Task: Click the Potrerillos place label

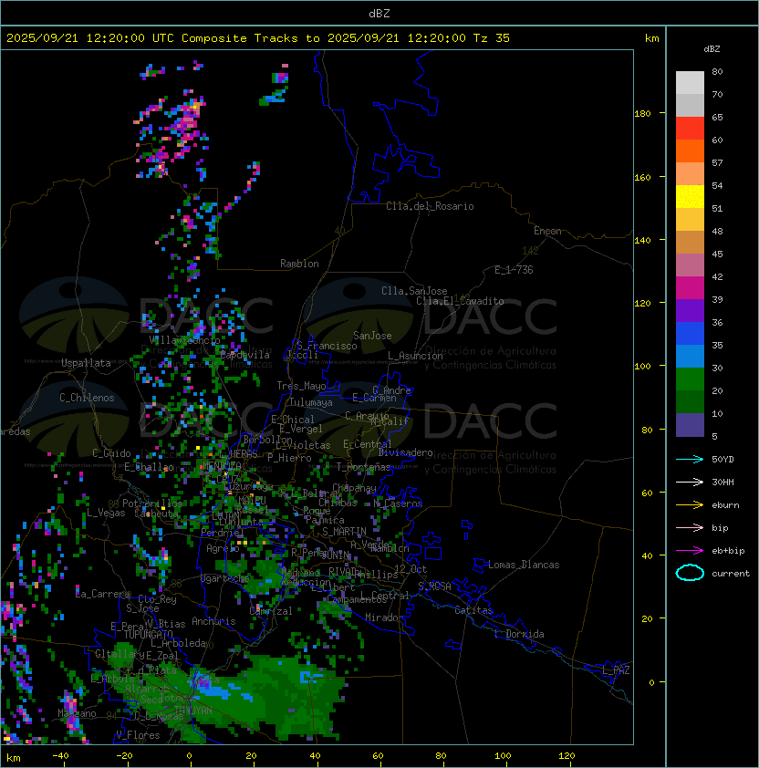Action: pos(152,503)
